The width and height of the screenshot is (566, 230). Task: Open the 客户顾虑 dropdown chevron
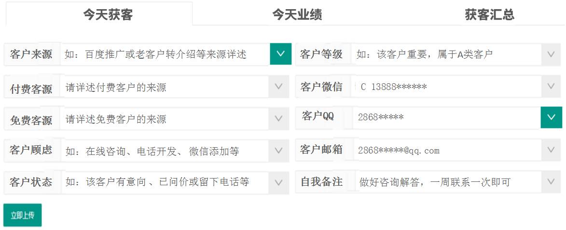click(278, 151)
